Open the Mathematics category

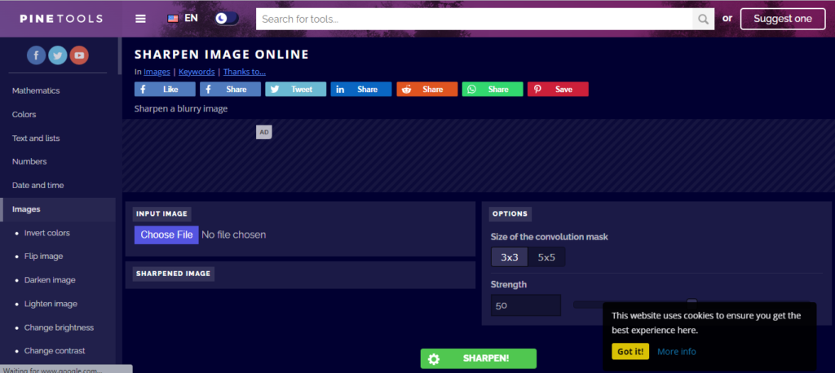[x=36, y=91]
